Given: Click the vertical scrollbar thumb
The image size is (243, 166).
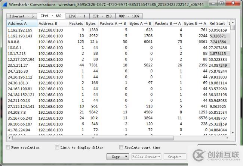Looking at the screenshot, I should click(x=233, y=28).
